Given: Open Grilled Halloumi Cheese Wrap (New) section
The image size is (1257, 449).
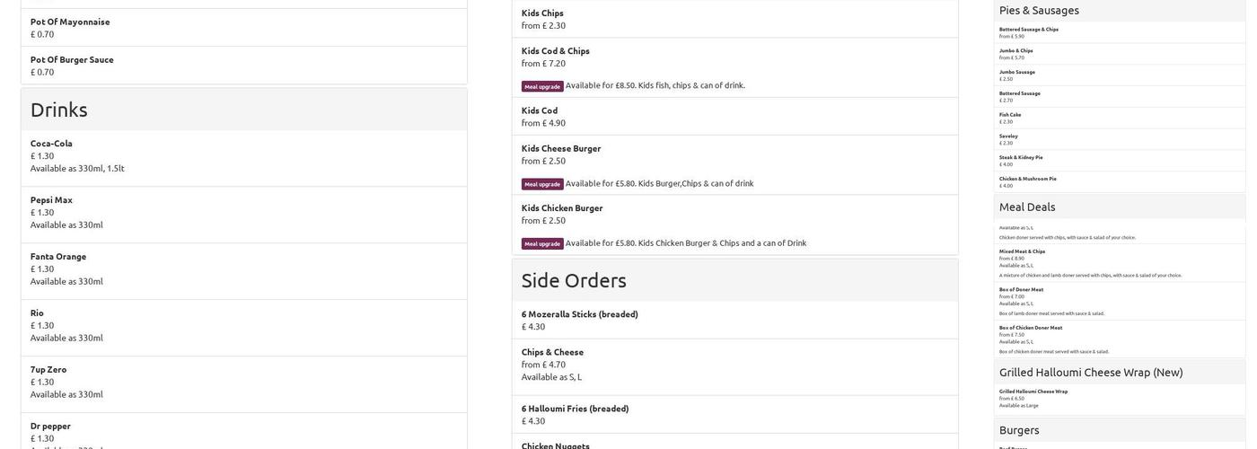Looking at the screenshot, I should click(x=1091, y=372).
